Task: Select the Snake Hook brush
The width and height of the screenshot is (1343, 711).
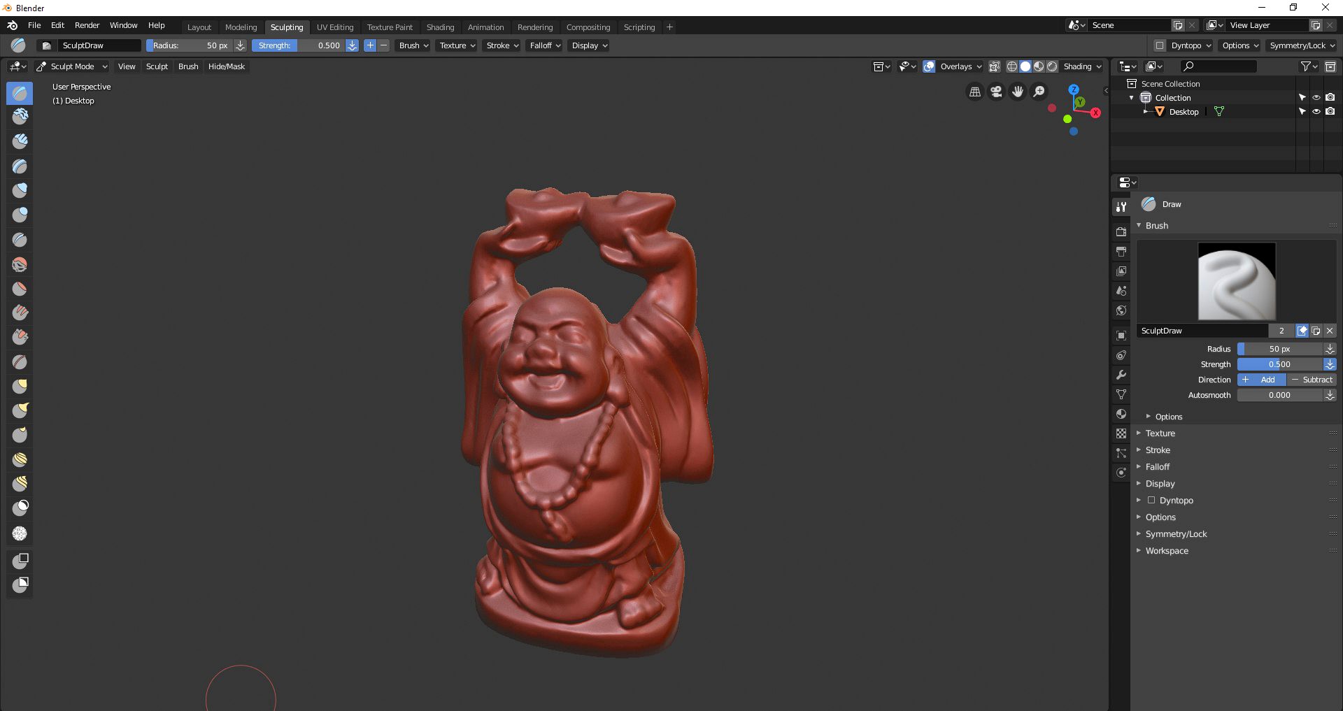Action: click(20, 410)
